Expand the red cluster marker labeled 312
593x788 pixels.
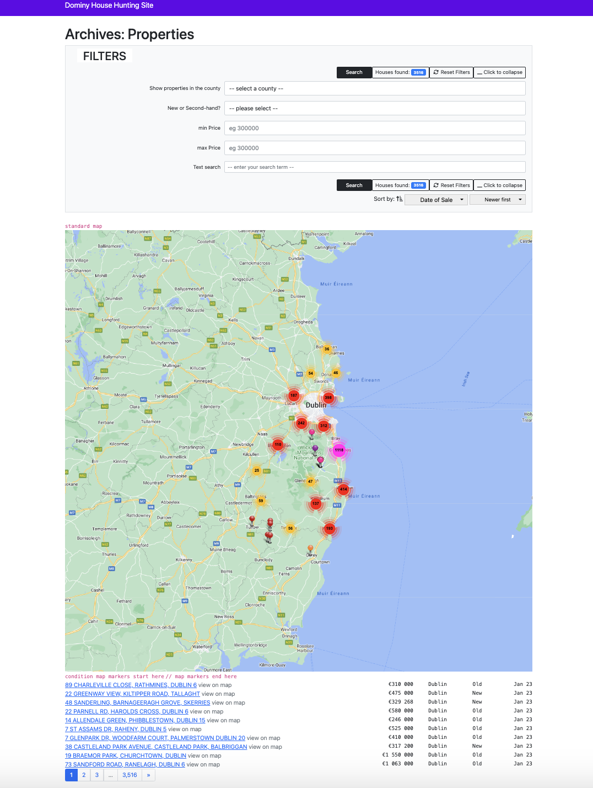tap(324, 425)
